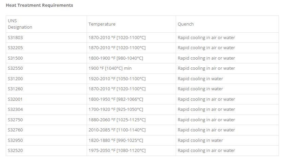Select the S31500 row label

point(15,58)
